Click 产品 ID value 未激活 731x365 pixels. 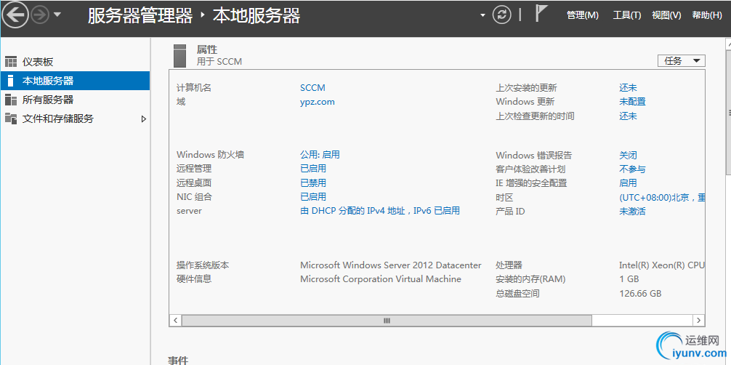(x=633, y=211)
